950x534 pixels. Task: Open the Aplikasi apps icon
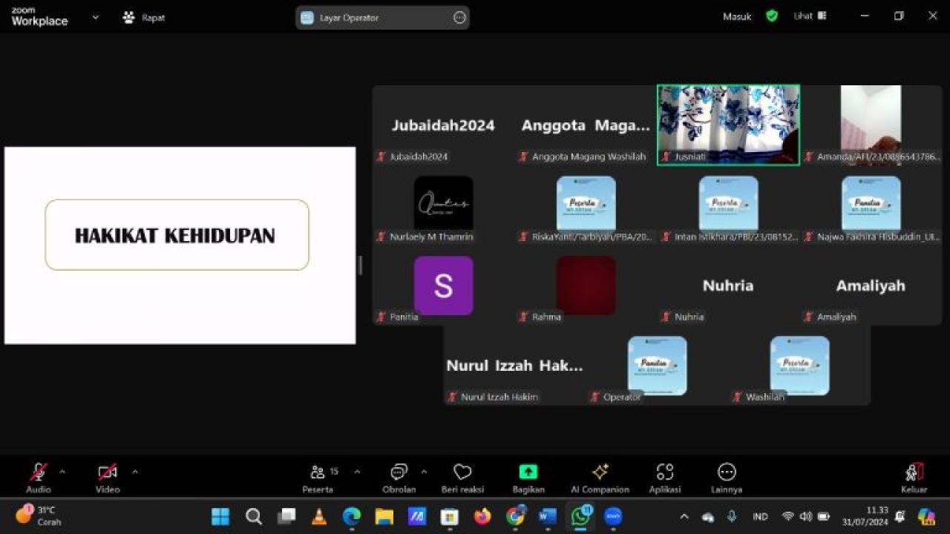(664, 478)
